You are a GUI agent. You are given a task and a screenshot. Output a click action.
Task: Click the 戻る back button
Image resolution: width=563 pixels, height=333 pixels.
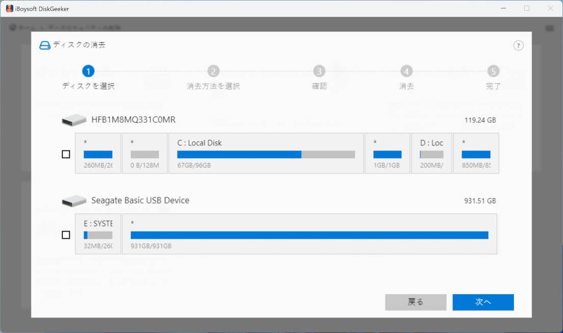pos(416,302)
